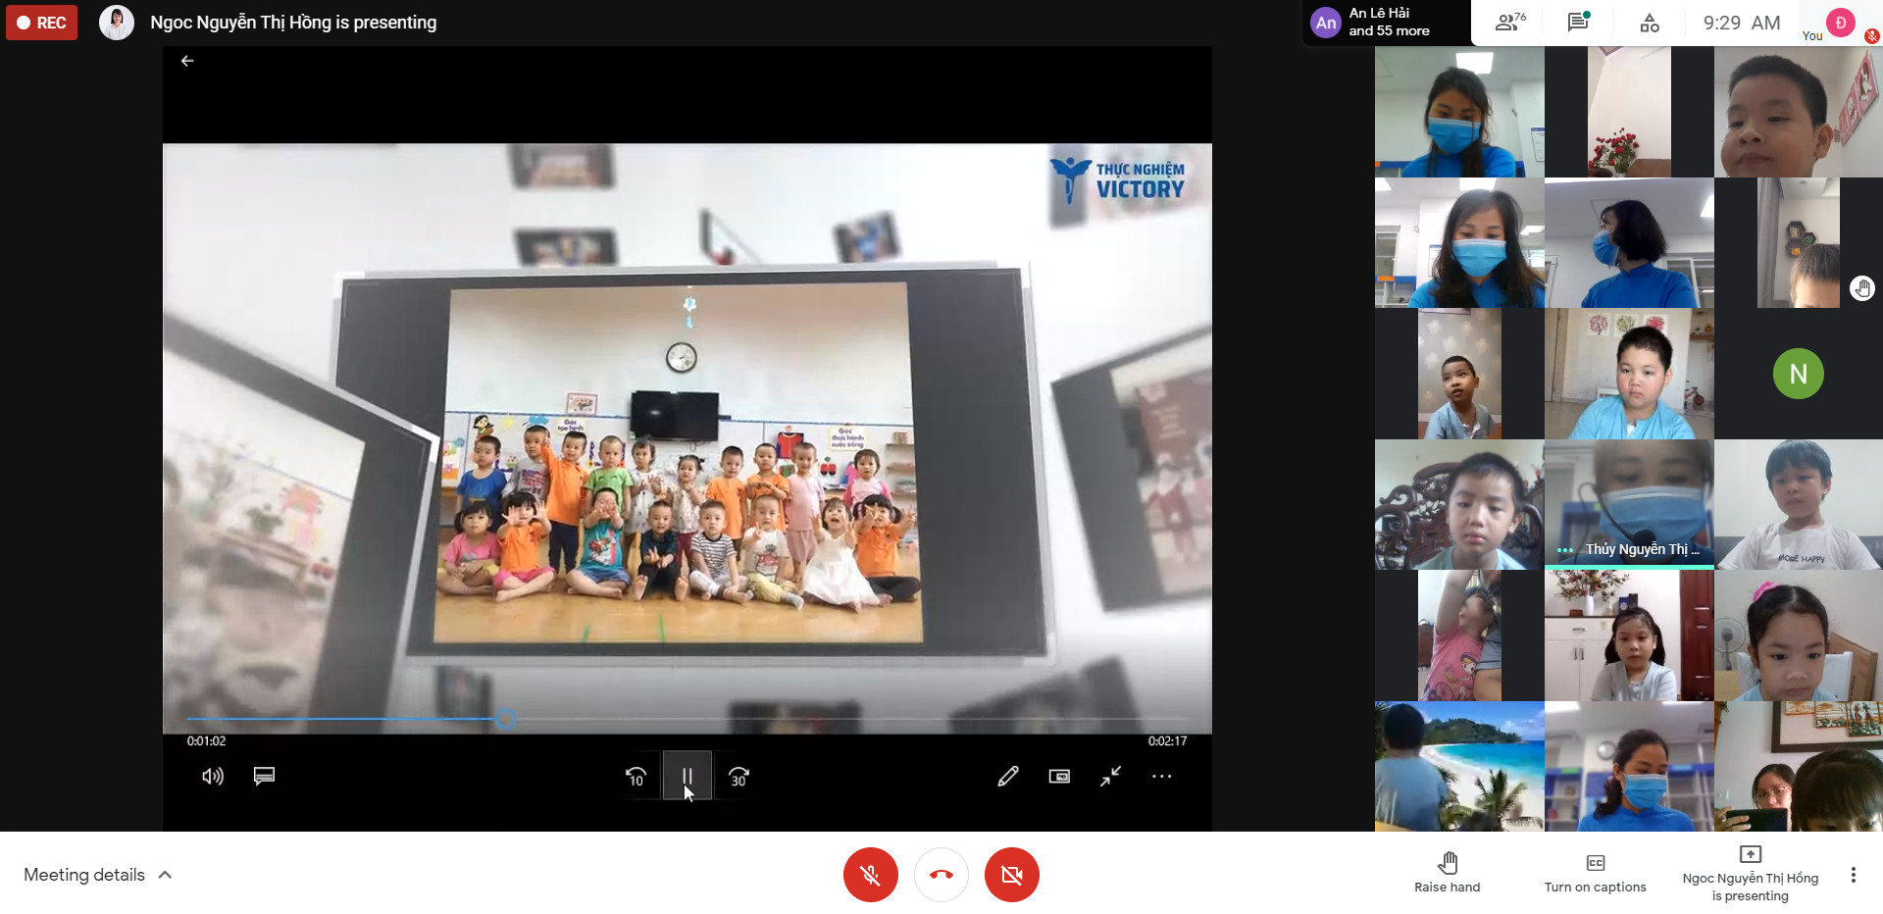Screen dimensions: 1883x914
Task: Open the video volume control
Action: [x=212, y=777]
